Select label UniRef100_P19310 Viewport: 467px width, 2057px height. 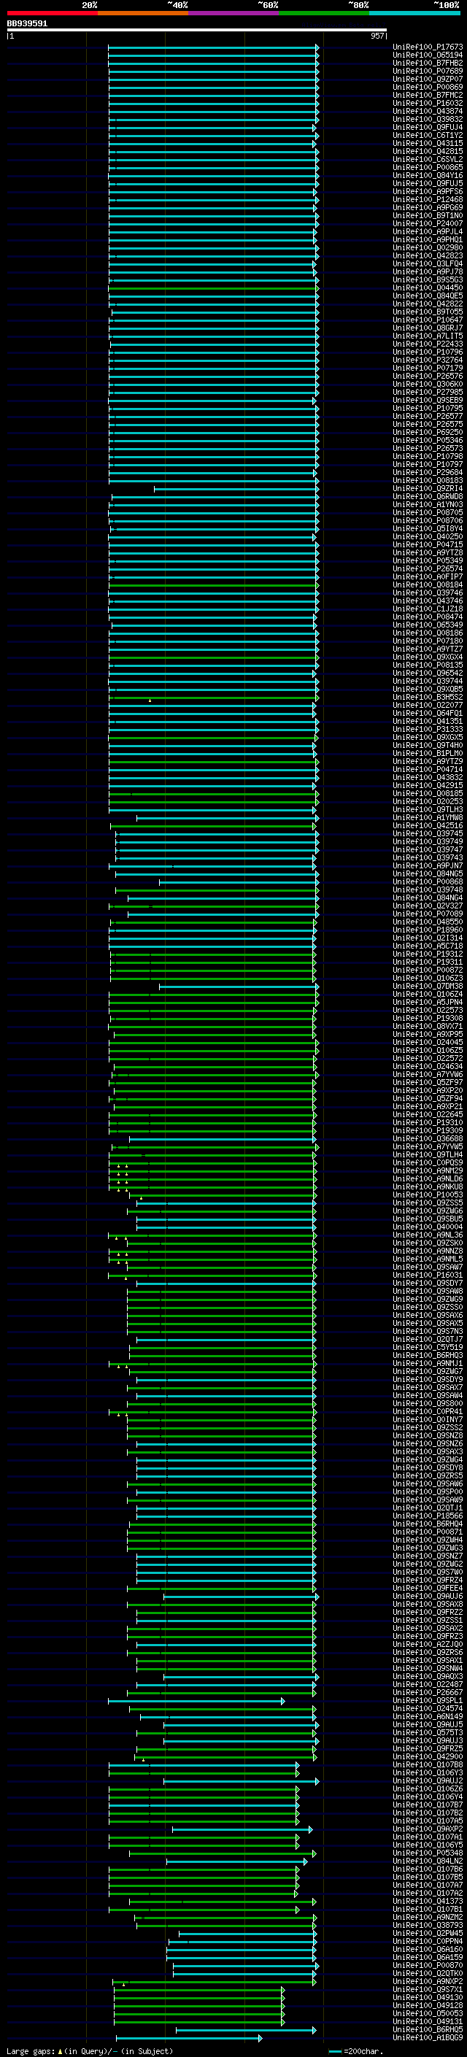point(428,1122)
